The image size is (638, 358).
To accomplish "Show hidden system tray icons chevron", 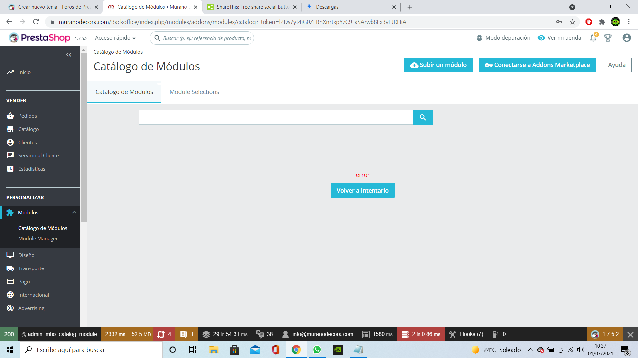I will coord(531,350).
